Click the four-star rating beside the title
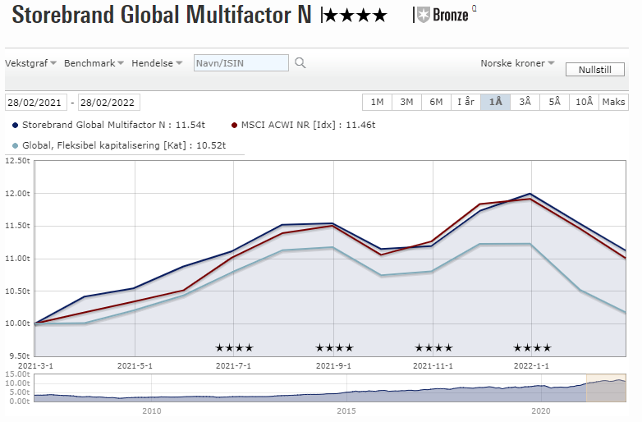This screenshot has height=422, width=642. pyautogui.click(x=355, y=16)
